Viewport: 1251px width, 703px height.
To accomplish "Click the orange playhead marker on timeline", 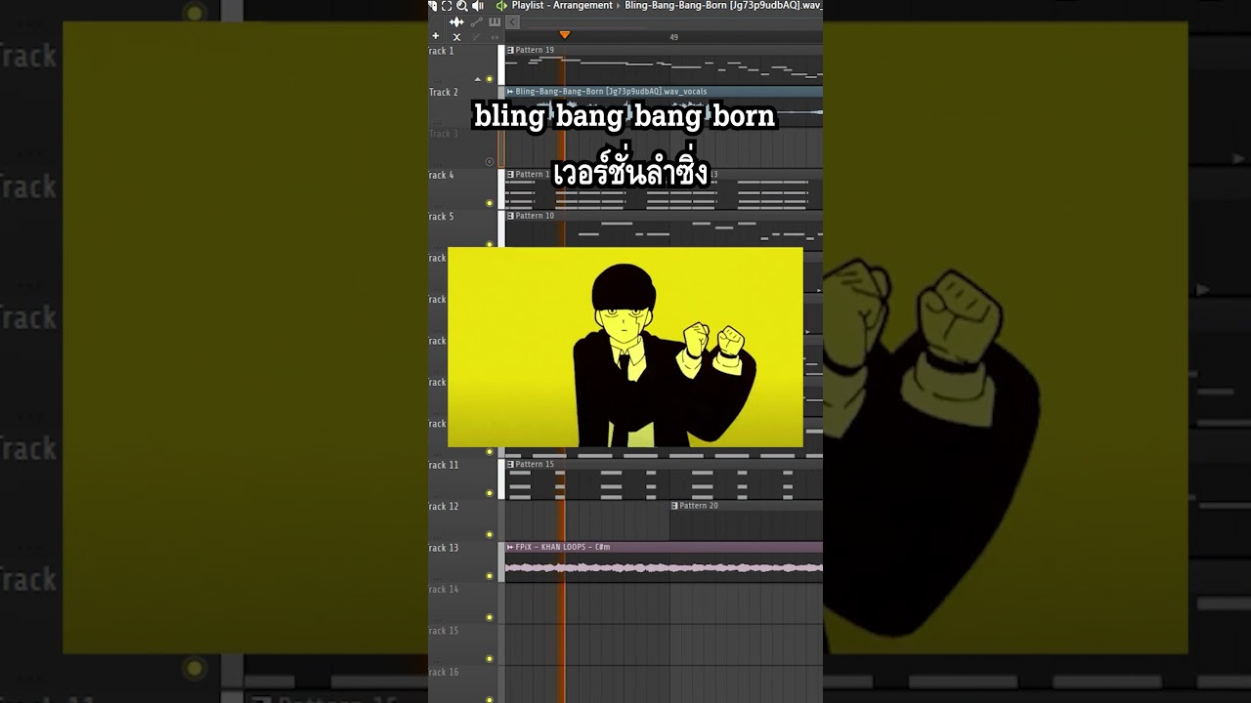I will point(564,35).
